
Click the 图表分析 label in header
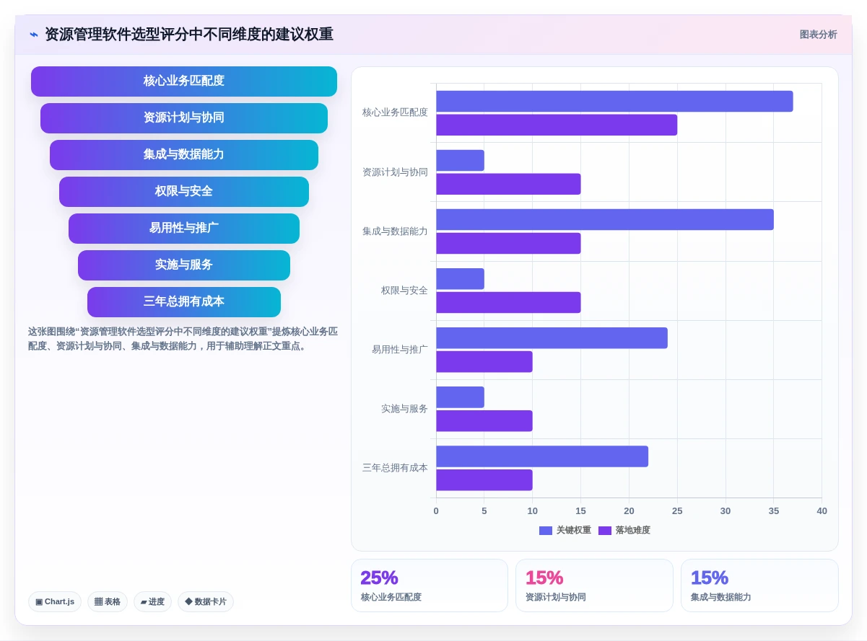coord(818,35)
